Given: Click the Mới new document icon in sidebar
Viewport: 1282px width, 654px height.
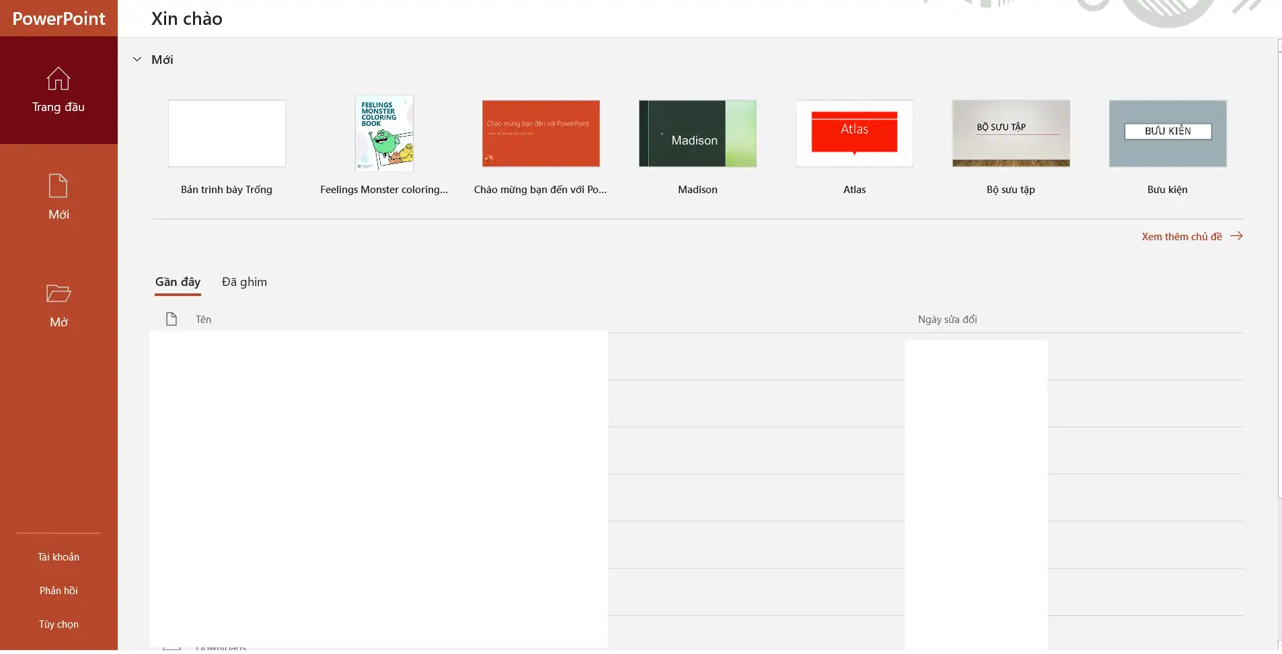Looking at the screenshot, I should (x=59, y=186).
